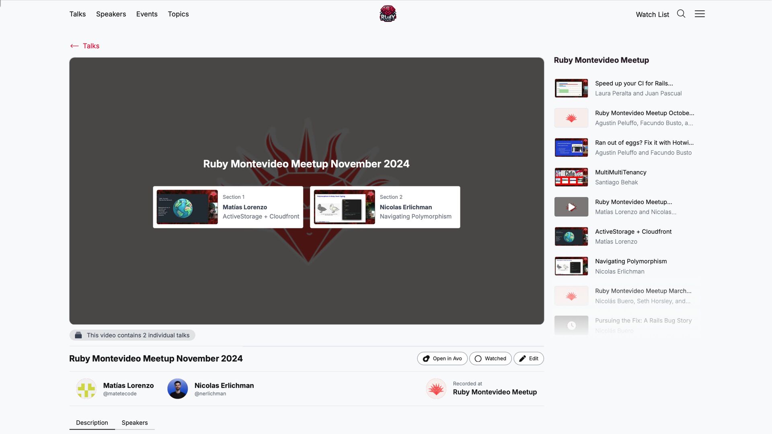Play Section 2 Navigating Polymorphism talk

[385, 207]
